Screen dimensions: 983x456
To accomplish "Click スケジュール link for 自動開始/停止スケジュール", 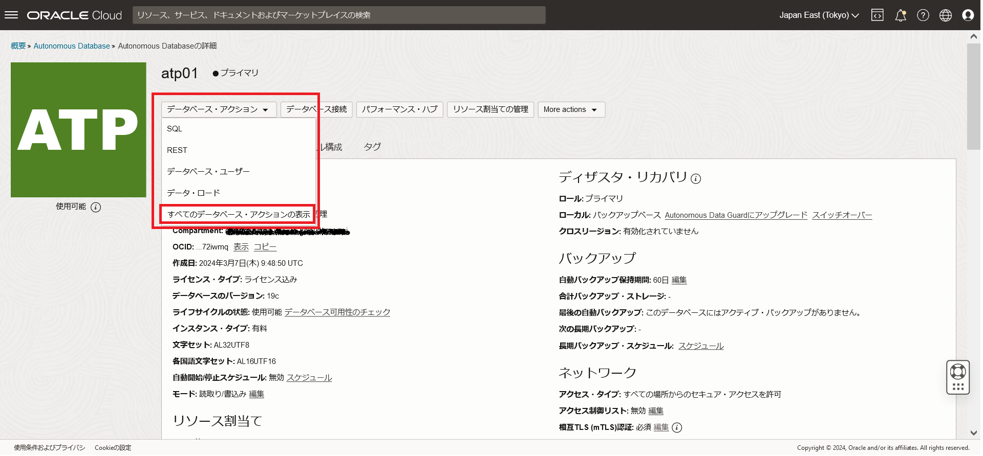I will point(310,378).
